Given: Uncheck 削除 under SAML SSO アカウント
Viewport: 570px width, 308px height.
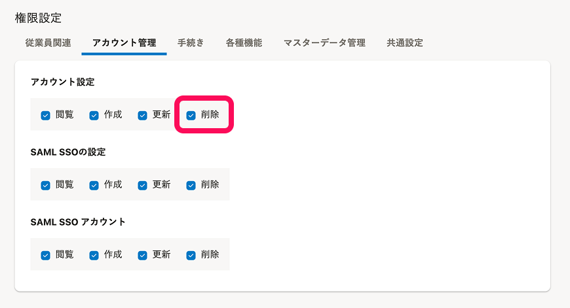Looking at the screenshot, I should coord(191,256).
